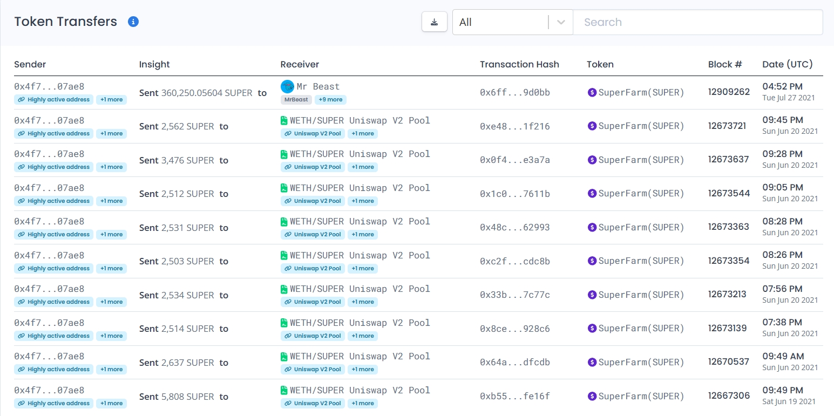Click SuperFarm token icon in block 12667306 row
Image resolution: width=834 pixels, height=416 pixels.
(x=592, y=397)
